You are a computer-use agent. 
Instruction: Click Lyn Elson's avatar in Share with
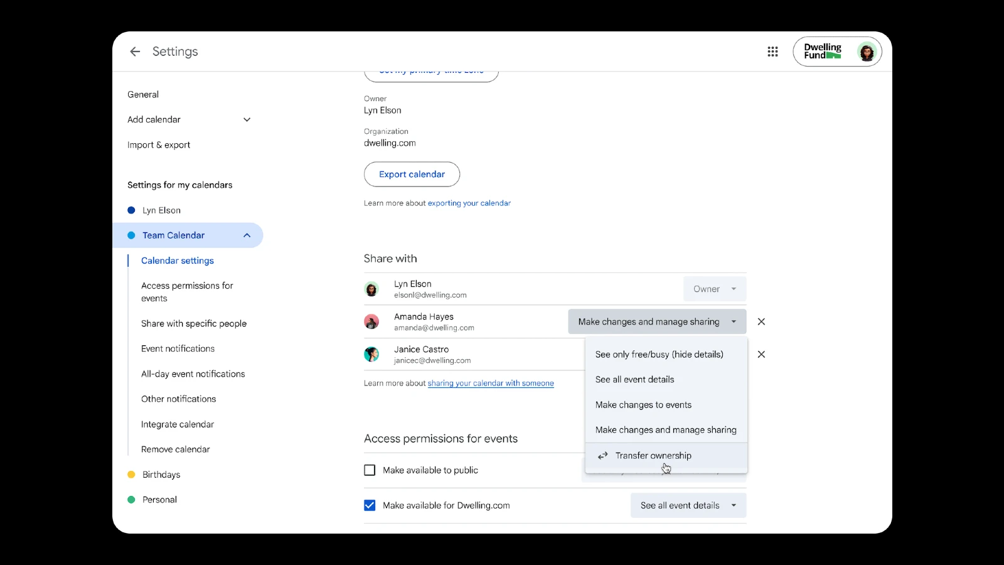(371, 289)
